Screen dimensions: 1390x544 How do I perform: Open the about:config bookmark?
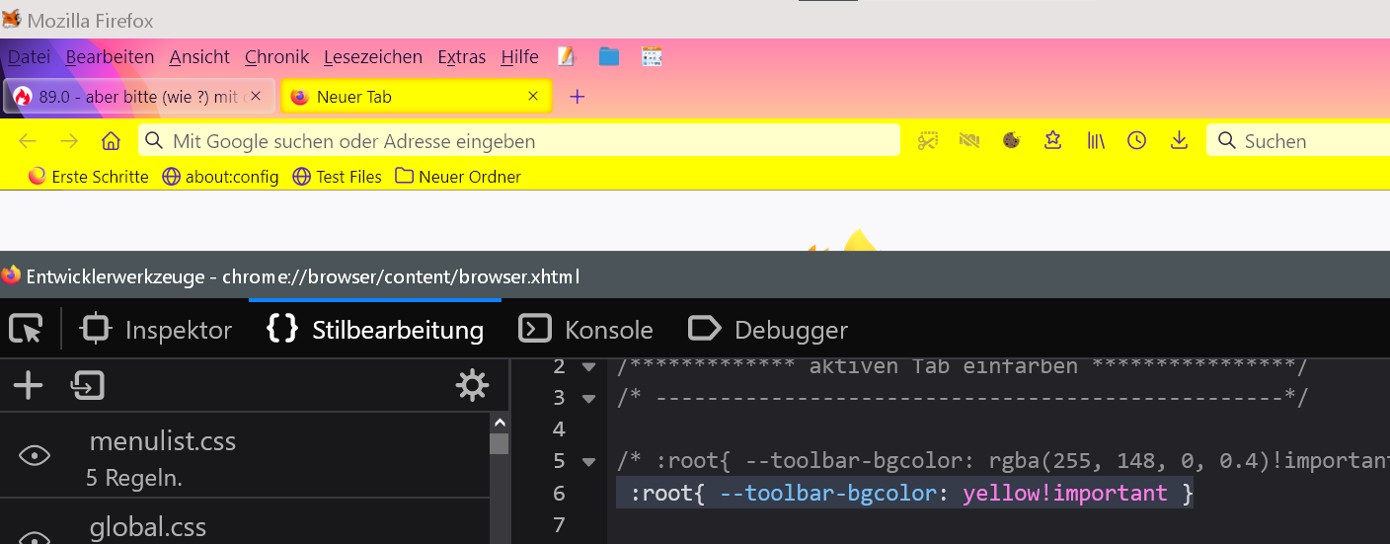221,177
